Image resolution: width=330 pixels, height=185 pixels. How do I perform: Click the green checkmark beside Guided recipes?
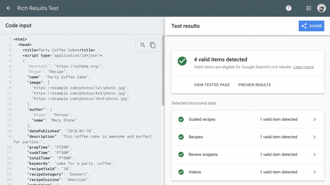[181, 120]
